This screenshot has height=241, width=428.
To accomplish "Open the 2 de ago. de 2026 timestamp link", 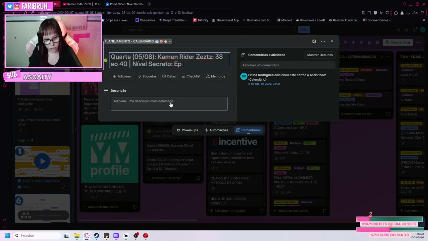I will tap(264, 84).
